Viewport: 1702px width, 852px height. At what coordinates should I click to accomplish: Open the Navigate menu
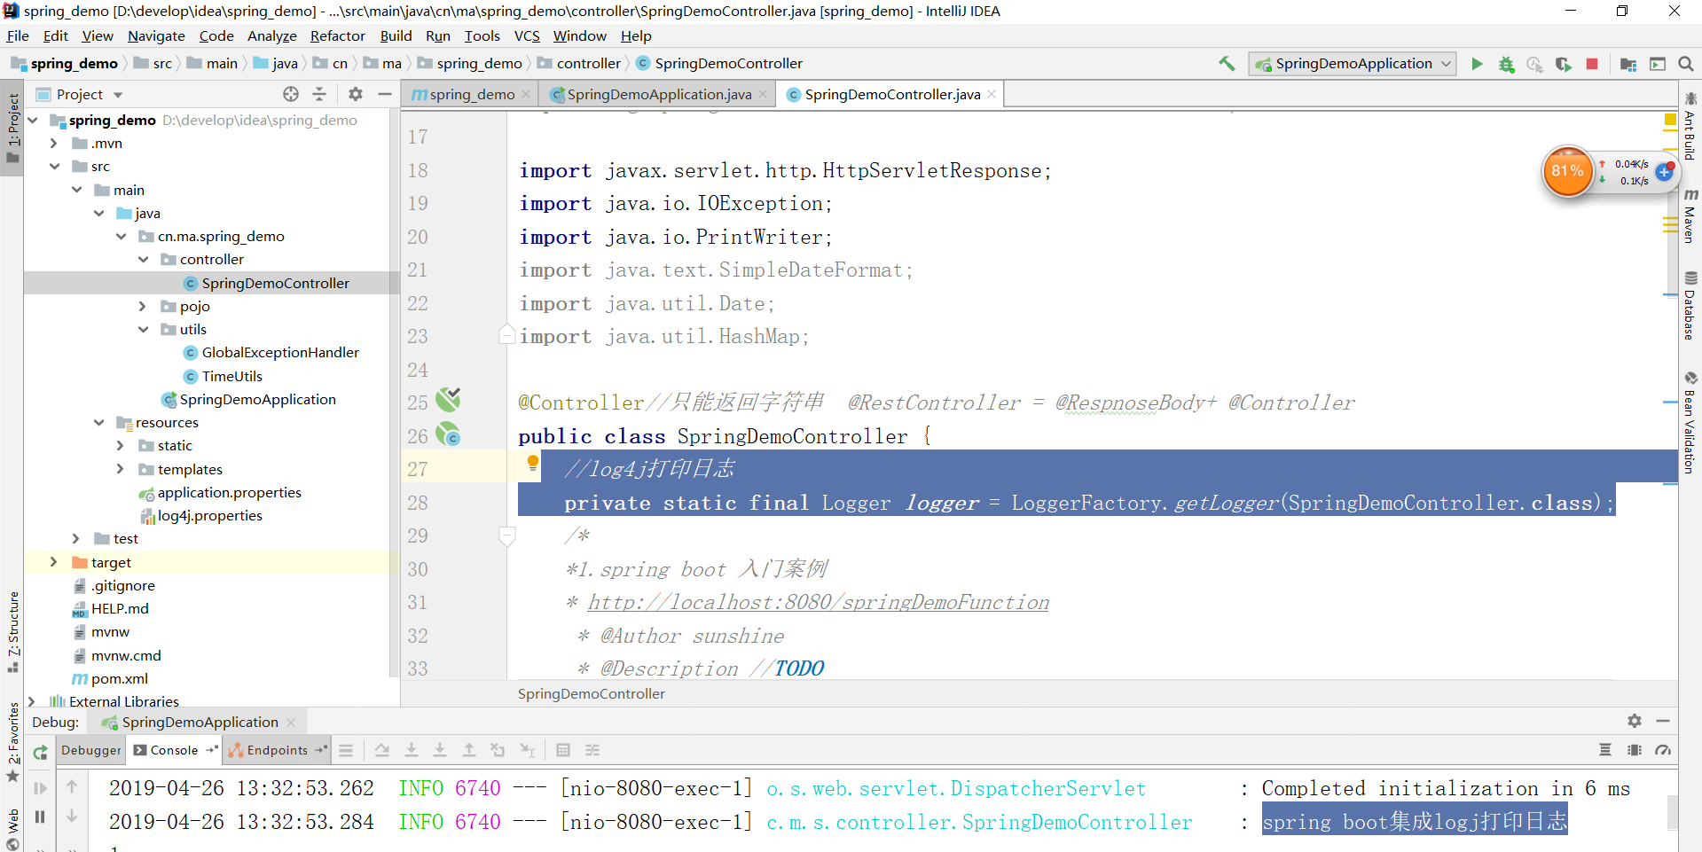click(156, 36)
